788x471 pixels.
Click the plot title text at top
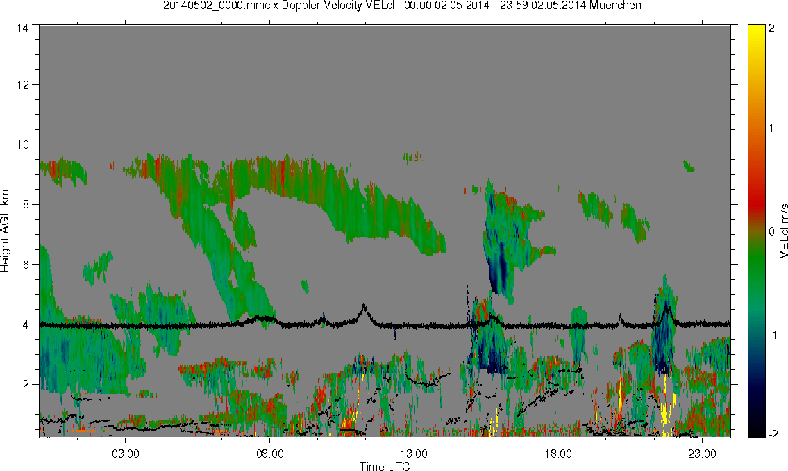(x=402, y=6)
